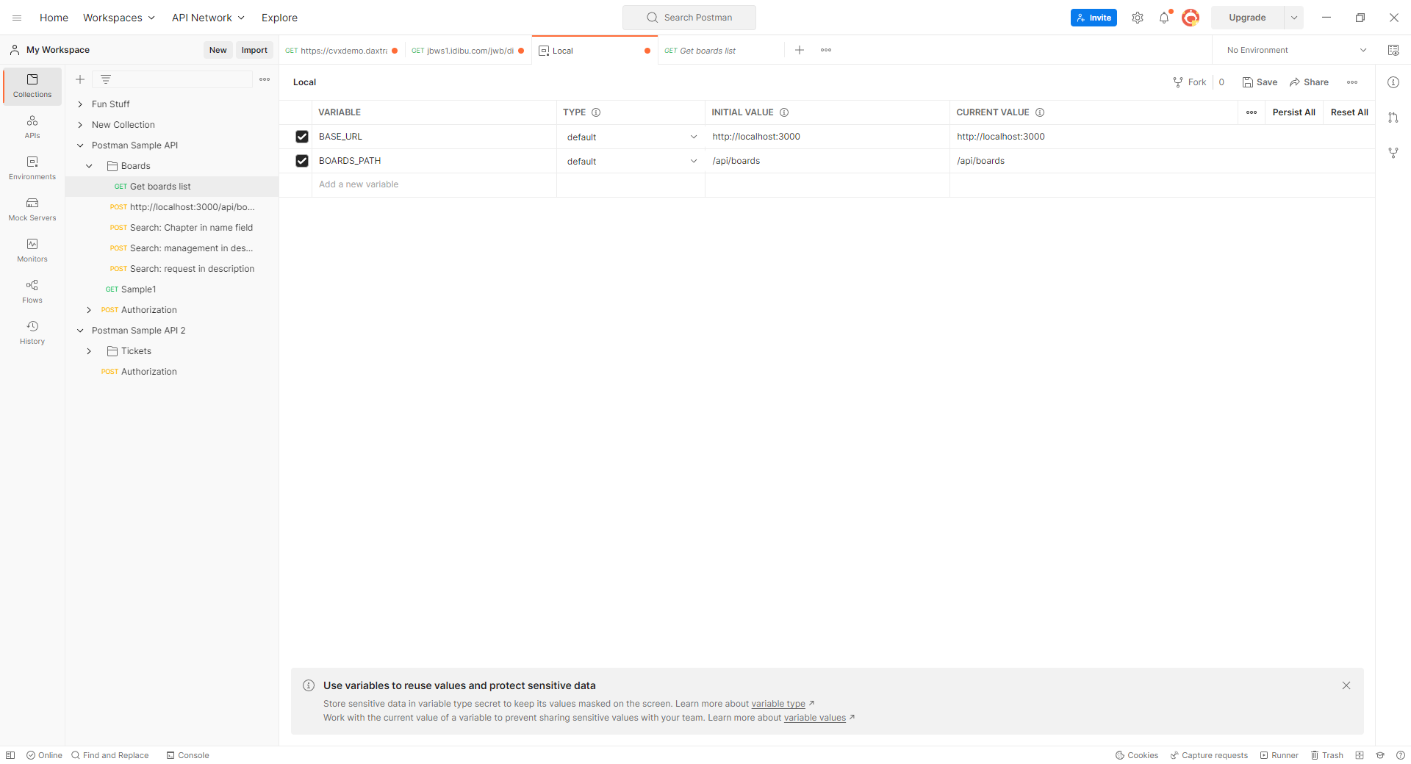Open the Environments sidebar panel
This screenshot has height=764, width=1411.
pyautogui.click(x=32, y=168)
